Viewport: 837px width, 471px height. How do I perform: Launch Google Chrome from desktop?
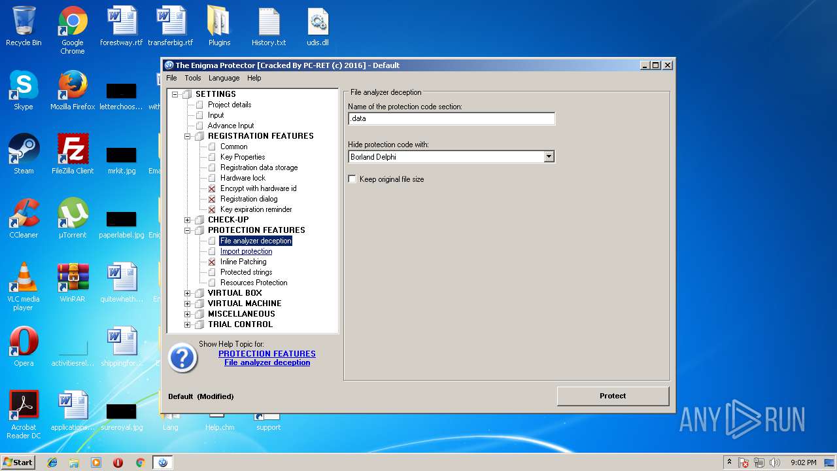(73, 30)
